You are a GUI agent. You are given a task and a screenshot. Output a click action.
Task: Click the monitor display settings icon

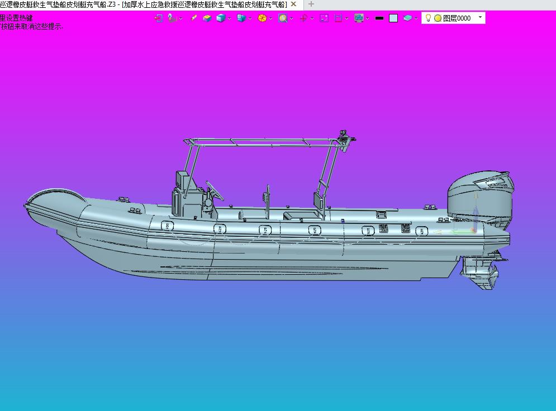tap(359, 18)
